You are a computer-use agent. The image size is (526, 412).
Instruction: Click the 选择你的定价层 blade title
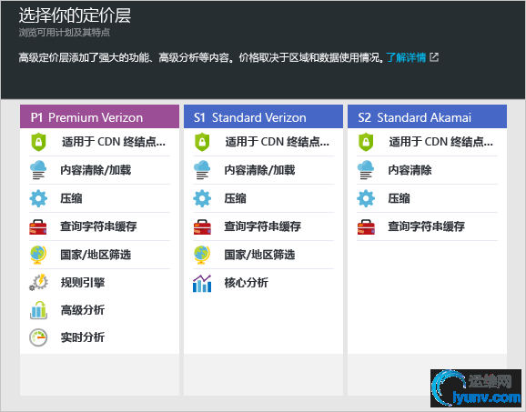[x=75, y=15]
